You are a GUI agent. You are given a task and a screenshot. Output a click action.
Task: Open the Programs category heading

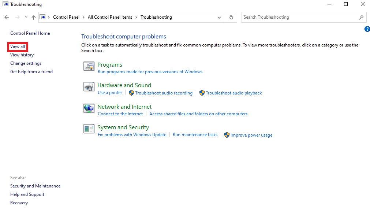click(110, 65)
